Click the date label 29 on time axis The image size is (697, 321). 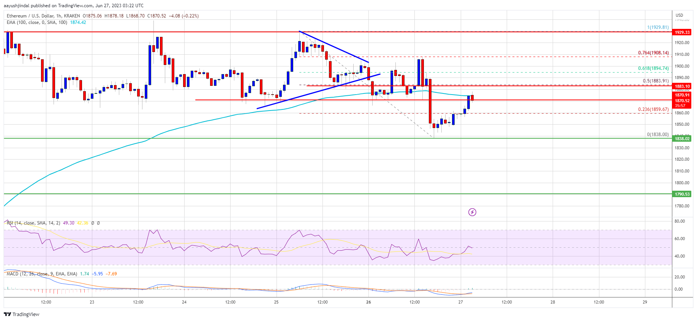[645, 302]
